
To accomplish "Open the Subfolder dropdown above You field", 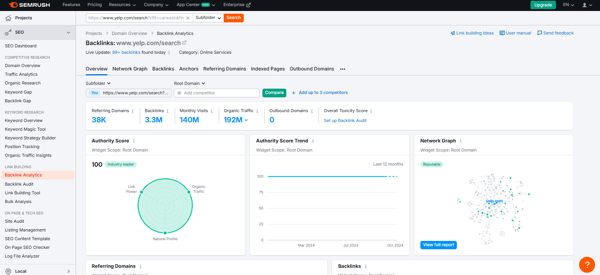I will [x=98, y=83].
